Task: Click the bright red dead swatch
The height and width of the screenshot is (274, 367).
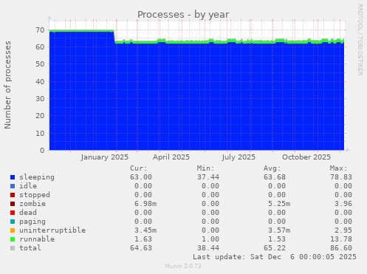Action: [x=13, y=213]
